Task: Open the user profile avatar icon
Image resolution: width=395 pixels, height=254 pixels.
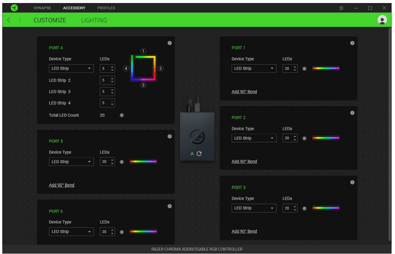Action: [382, 20]
